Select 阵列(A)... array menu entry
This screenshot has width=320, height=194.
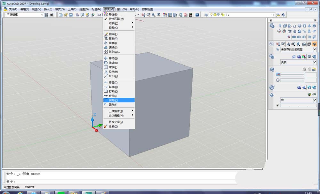coord(119,52)
